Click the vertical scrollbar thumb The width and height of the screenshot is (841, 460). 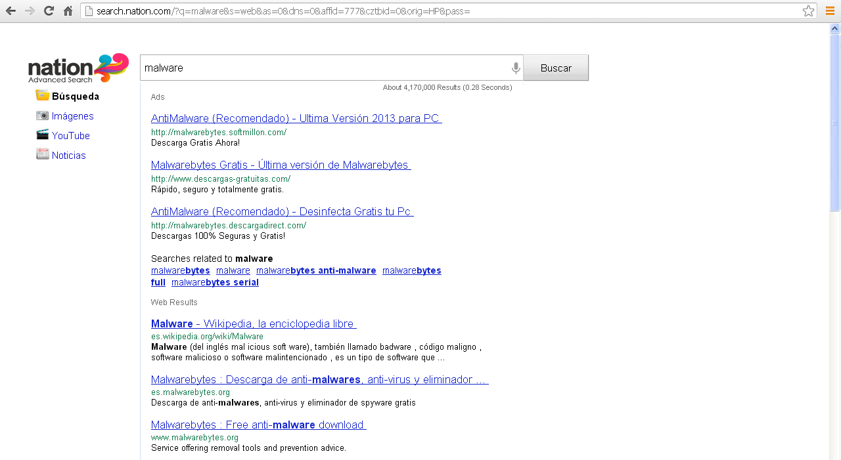[x=835, y=122]
